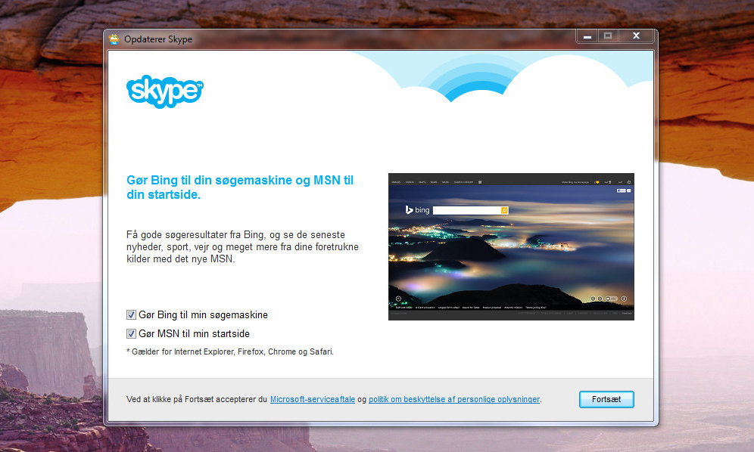754x452 pixels.
Task: Click the note '* Gælder for Internet Explorer, Firefox, Chrome og Safari.'
Action: click(230, 351)
